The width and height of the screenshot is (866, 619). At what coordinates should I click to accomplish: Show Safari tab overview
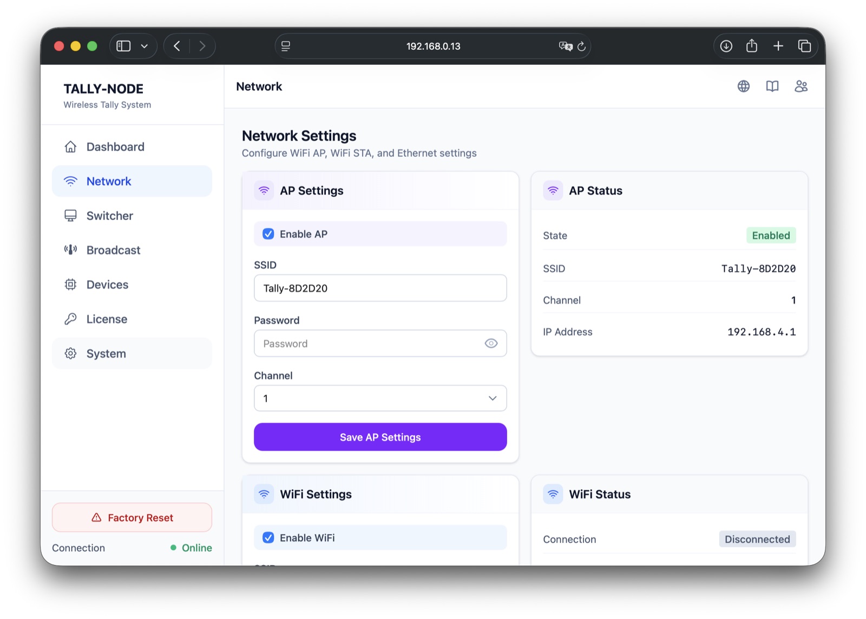coord(805,46)
